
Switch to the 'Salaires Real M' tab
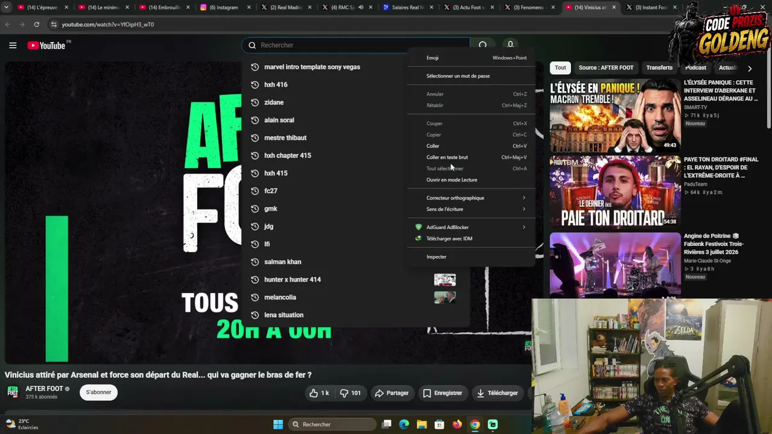pos(408,7)
